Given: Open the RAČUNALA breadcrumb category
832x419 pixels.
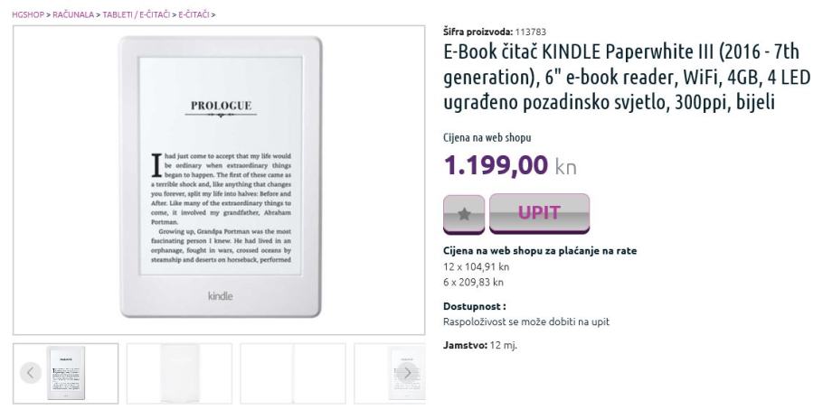Looking at the screenshot, I should 73,14.
